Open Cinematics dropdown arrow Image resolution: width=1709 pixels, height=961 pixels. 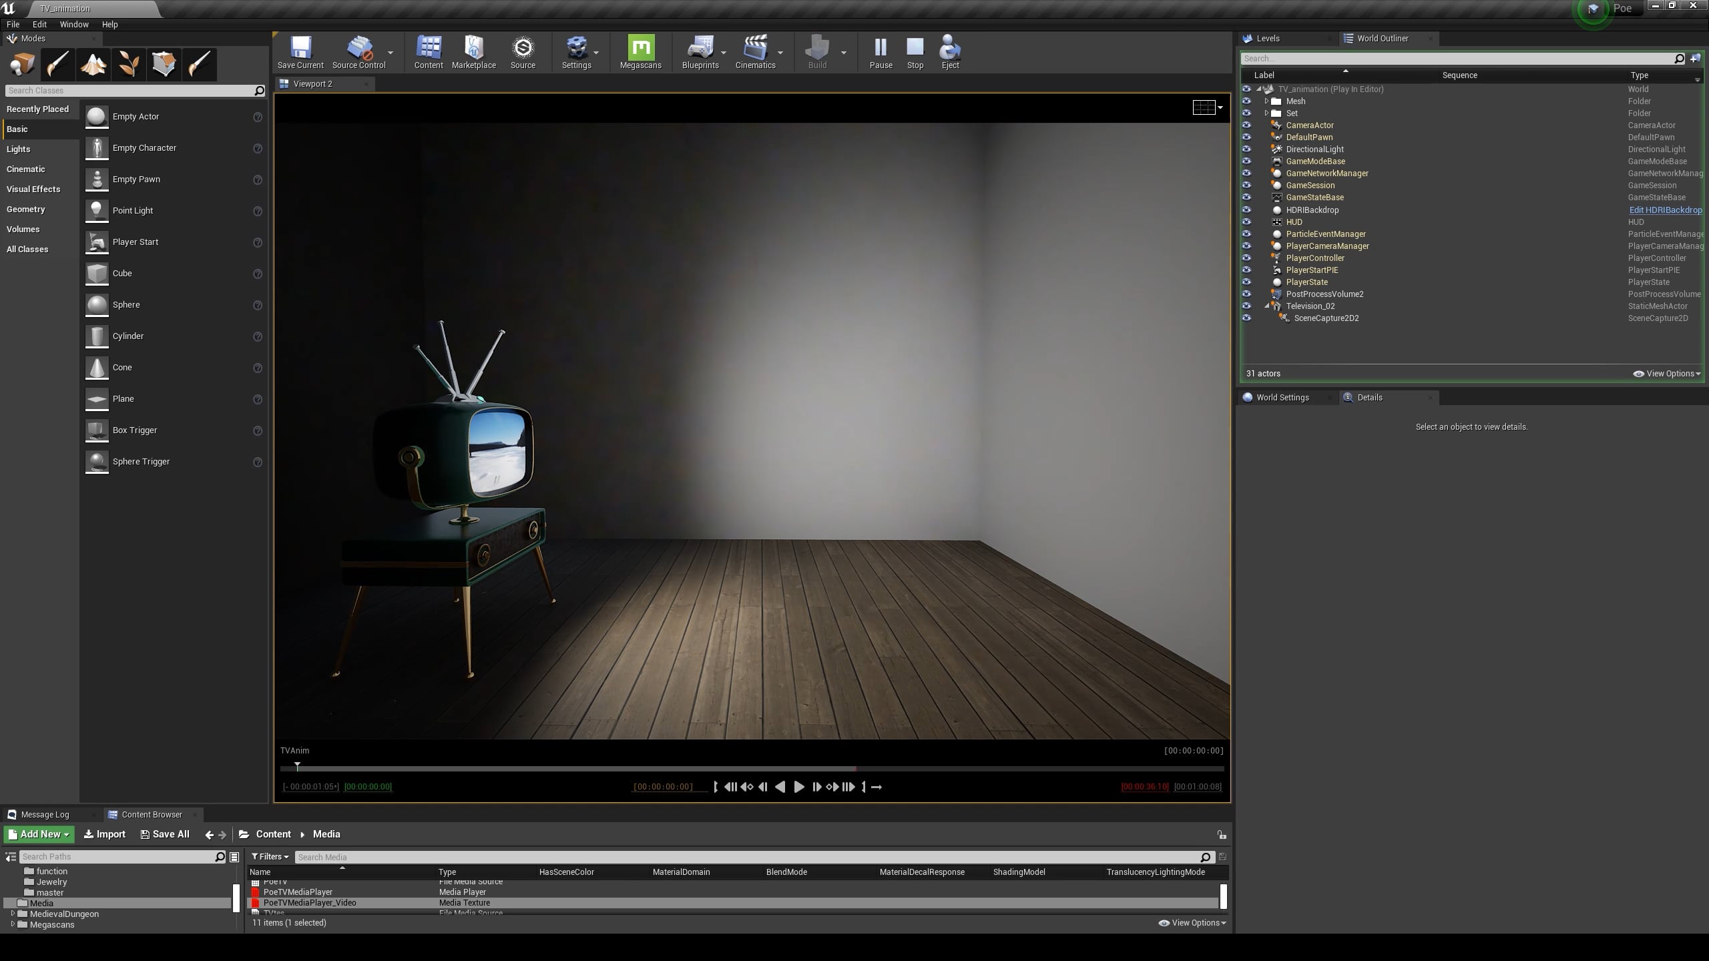point(780,53)
